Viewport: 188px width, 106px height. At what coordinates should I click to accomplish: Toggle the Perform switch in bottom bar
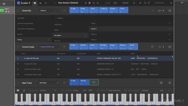coord(30,90)
